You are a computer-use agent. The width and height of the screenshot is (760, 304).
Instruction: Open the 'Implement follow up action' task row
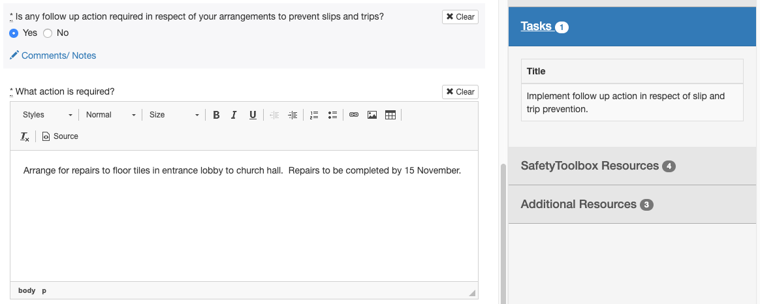click(x=632, y=102)
